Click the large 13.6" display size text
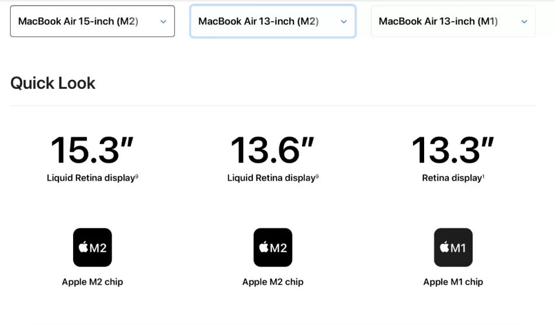The image size is (555, 326). [273, 150]
